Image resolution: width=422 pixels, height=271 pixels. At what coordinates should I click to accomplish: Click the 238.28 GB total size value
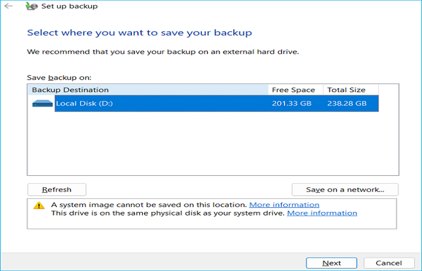(347, 103)
